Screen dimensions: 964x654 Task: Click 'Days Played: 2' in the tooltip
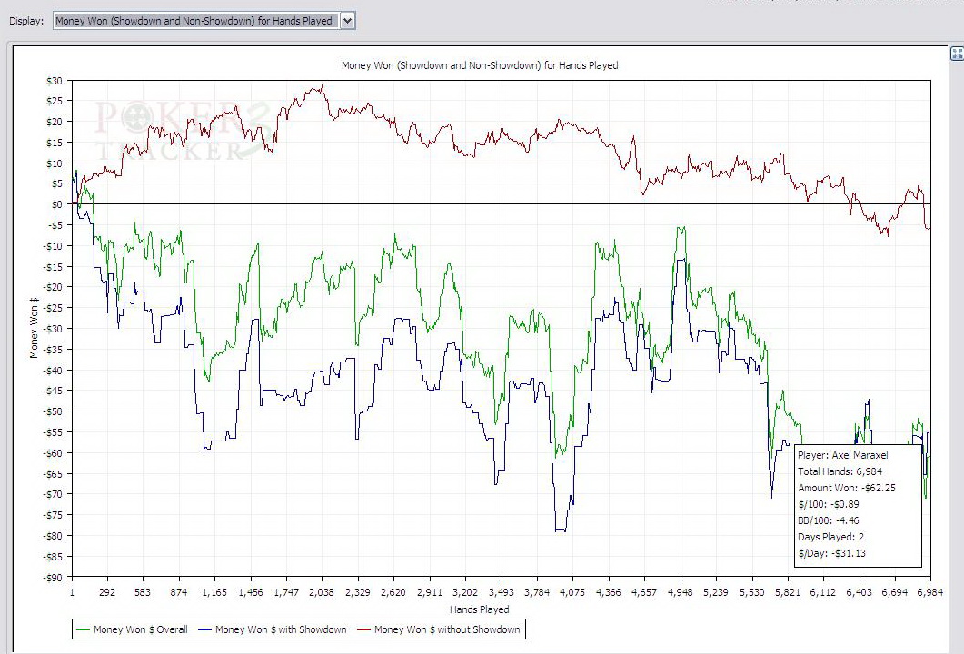(x=830, y=537)
